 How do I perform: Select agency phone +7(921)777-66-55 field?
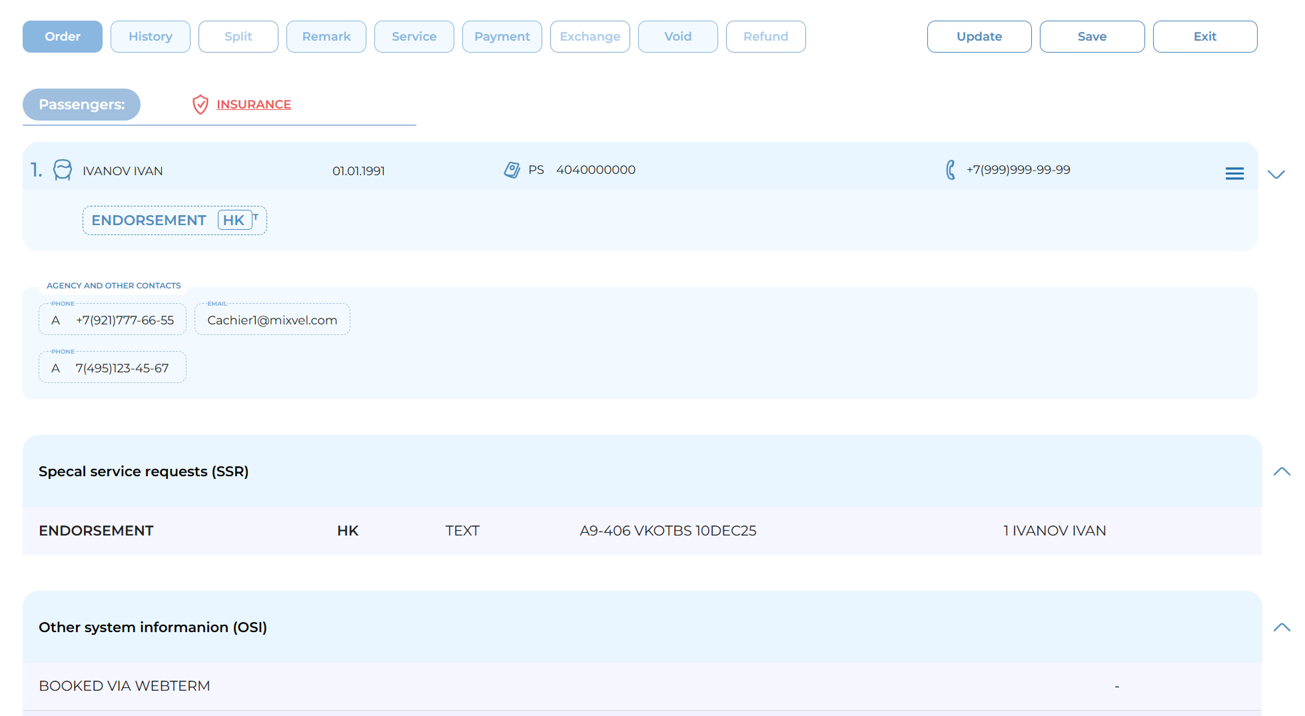(x=113, y=320)
